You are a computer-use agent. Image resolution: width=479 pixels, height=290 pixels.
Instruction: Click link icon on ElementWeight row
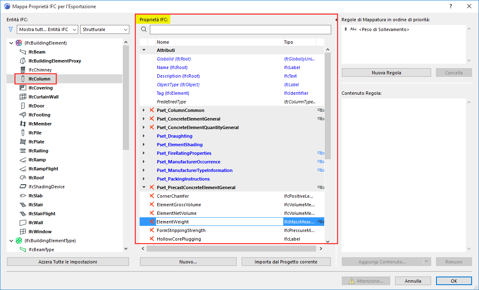[321, 222]
